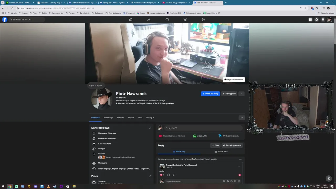Image resolution: width=336 pixels, height=189 pixels.
Task: Click the Zdjęcie/film post option
Action: click(x=200, y=136)
